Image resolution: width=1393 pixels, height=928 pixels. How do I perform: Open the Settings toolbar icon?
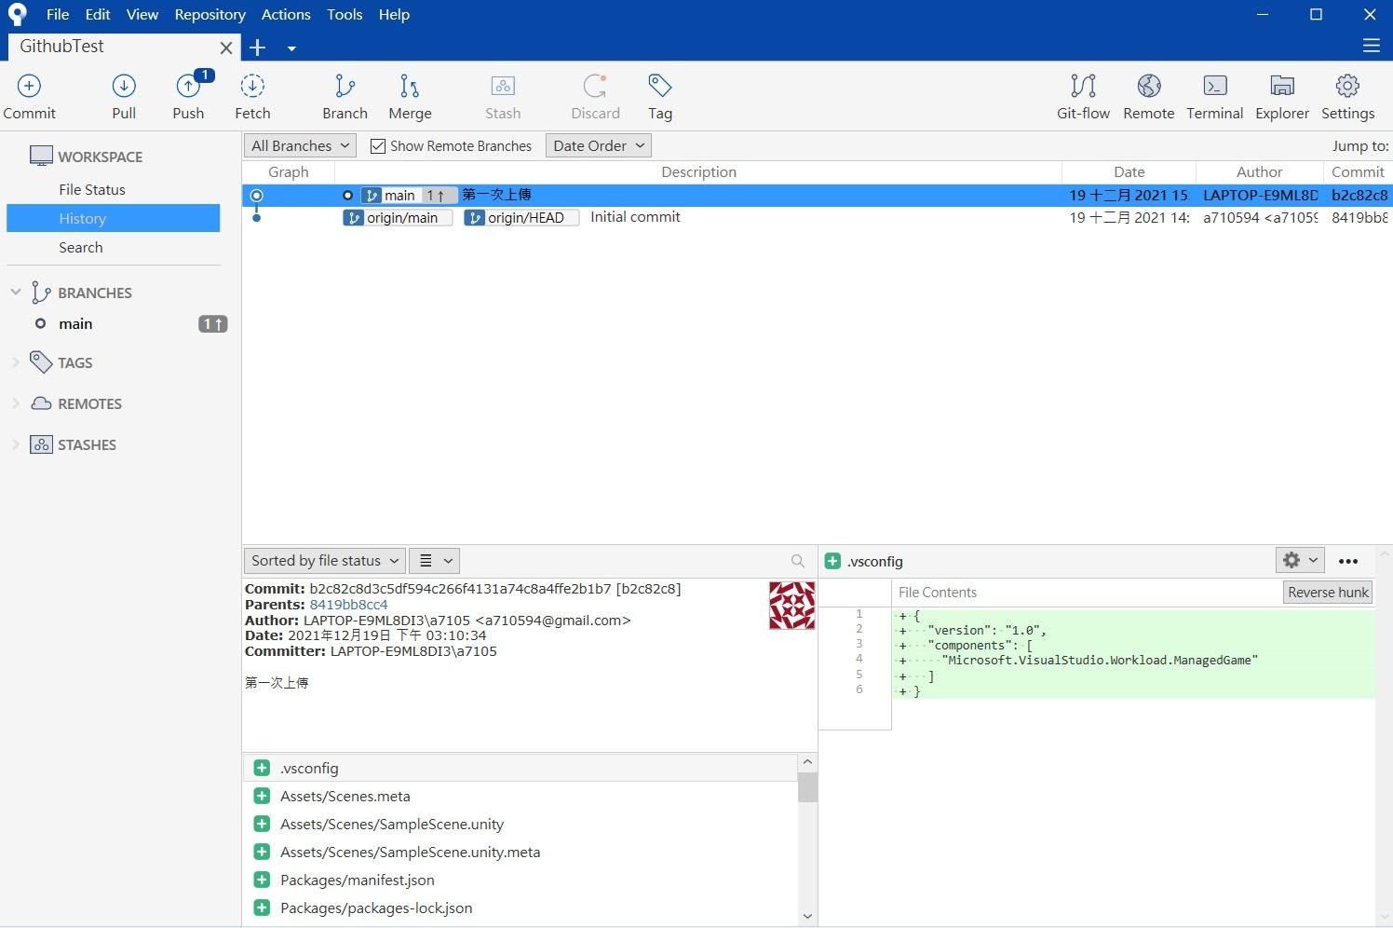pyautogui.click(x=1347, y=97)
